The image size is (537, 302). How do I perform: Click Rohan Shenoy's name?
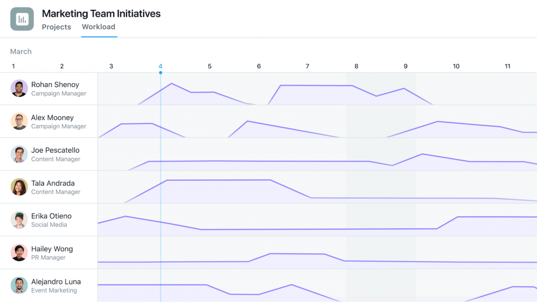tap(55, 84)
